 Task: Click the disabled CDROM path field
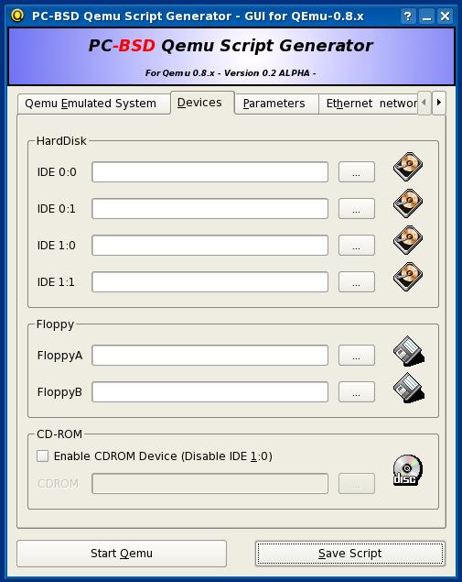click(210, 484)
